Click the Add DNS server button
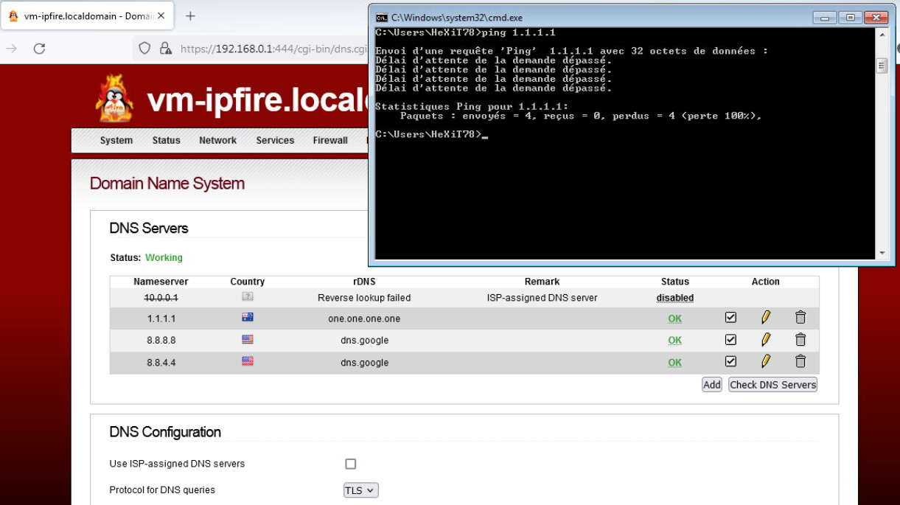 click(x=712, y=385)
